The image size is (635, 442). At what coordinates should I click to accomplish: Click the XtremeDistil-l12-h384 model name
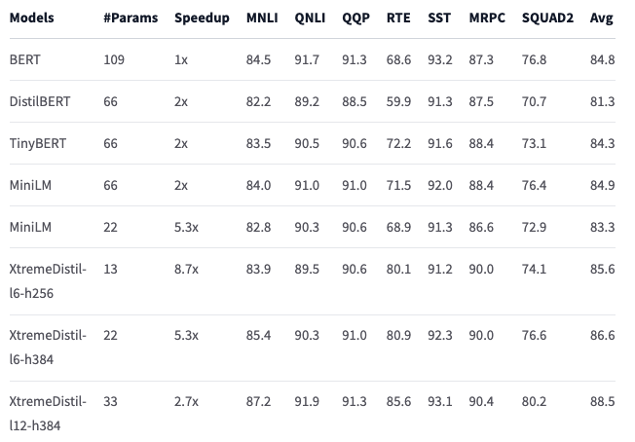coord(50,414)
